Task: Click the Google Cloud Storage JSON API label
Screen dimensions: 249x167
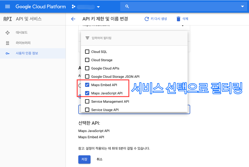Action: 115,76
